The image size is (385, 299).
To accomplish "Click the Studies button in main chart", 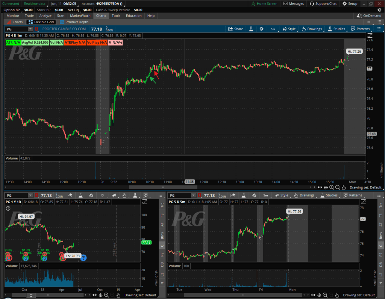I will [336, 29].
